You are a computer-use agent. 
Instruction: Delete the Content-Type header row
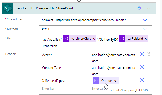coord(142,67)
